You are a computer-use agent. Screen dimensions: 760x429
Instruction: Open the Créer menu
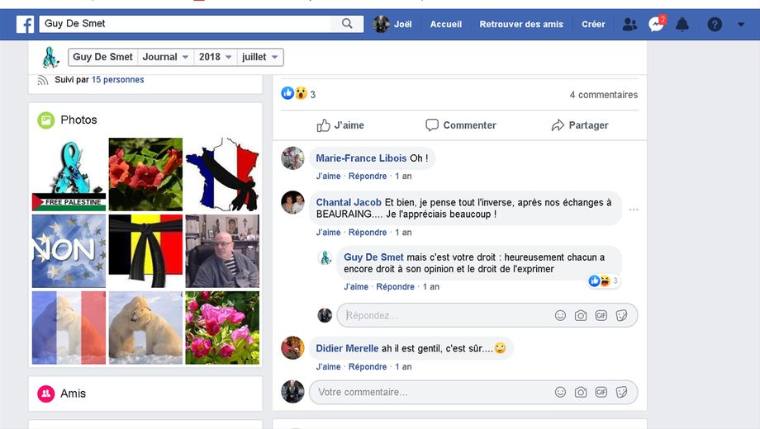point(593,24)
